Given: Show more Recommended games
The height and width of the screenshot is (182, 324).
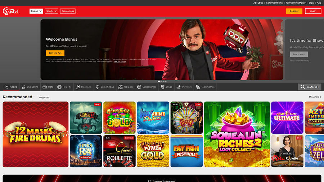Looking at the screenshot, I should point(315,97).
